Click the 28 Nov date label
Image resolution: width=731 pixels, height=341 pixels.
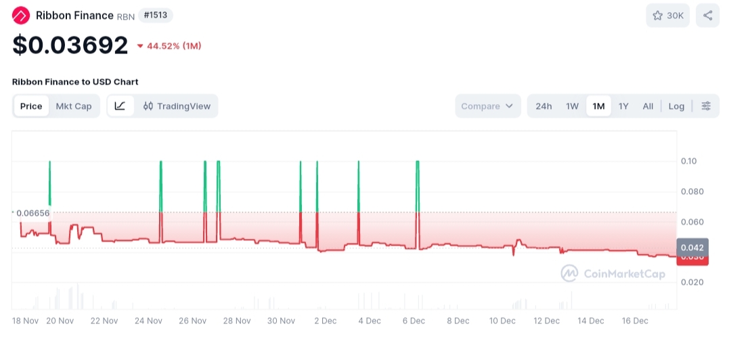click(237, 321)
